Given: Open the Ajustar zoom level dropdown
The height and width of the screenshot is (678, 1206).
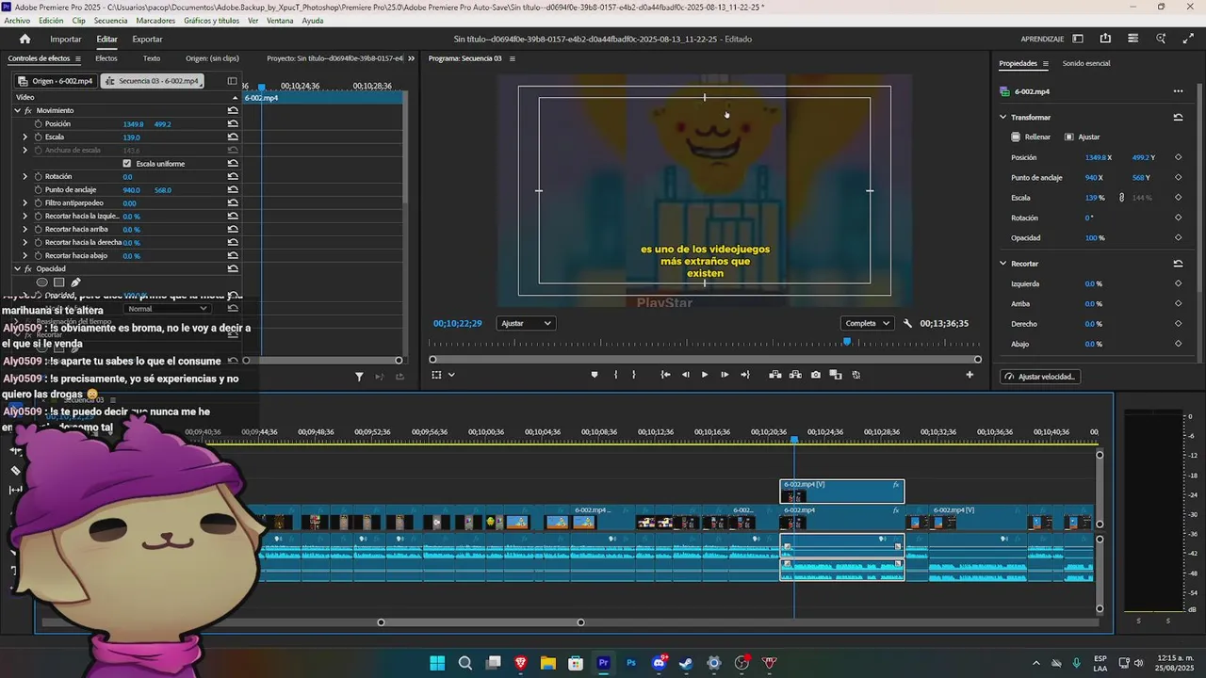Looking at the screenshot, I should [526, 323].
